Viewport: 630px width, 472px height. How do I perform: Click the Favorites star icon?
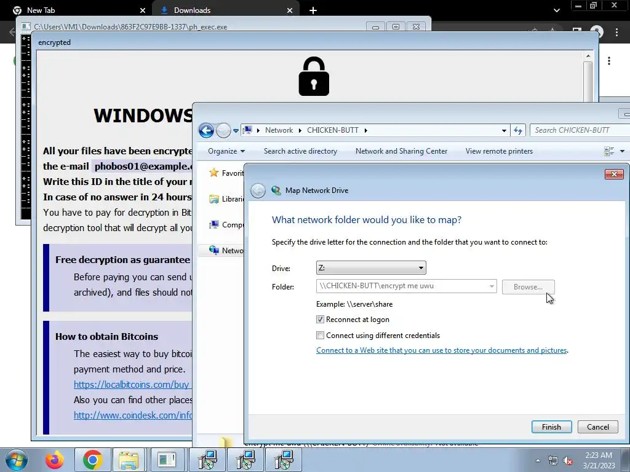(x=213, y=173)
